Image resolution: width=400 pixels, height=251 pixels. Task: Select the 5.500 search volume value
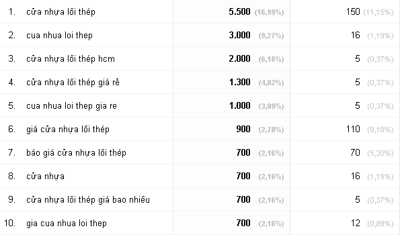click(x=239, y=11)
